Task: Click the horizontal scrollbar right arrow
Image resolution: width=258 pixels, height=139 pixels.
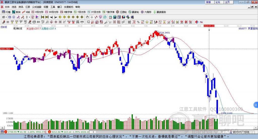Action: coord(222,132)
